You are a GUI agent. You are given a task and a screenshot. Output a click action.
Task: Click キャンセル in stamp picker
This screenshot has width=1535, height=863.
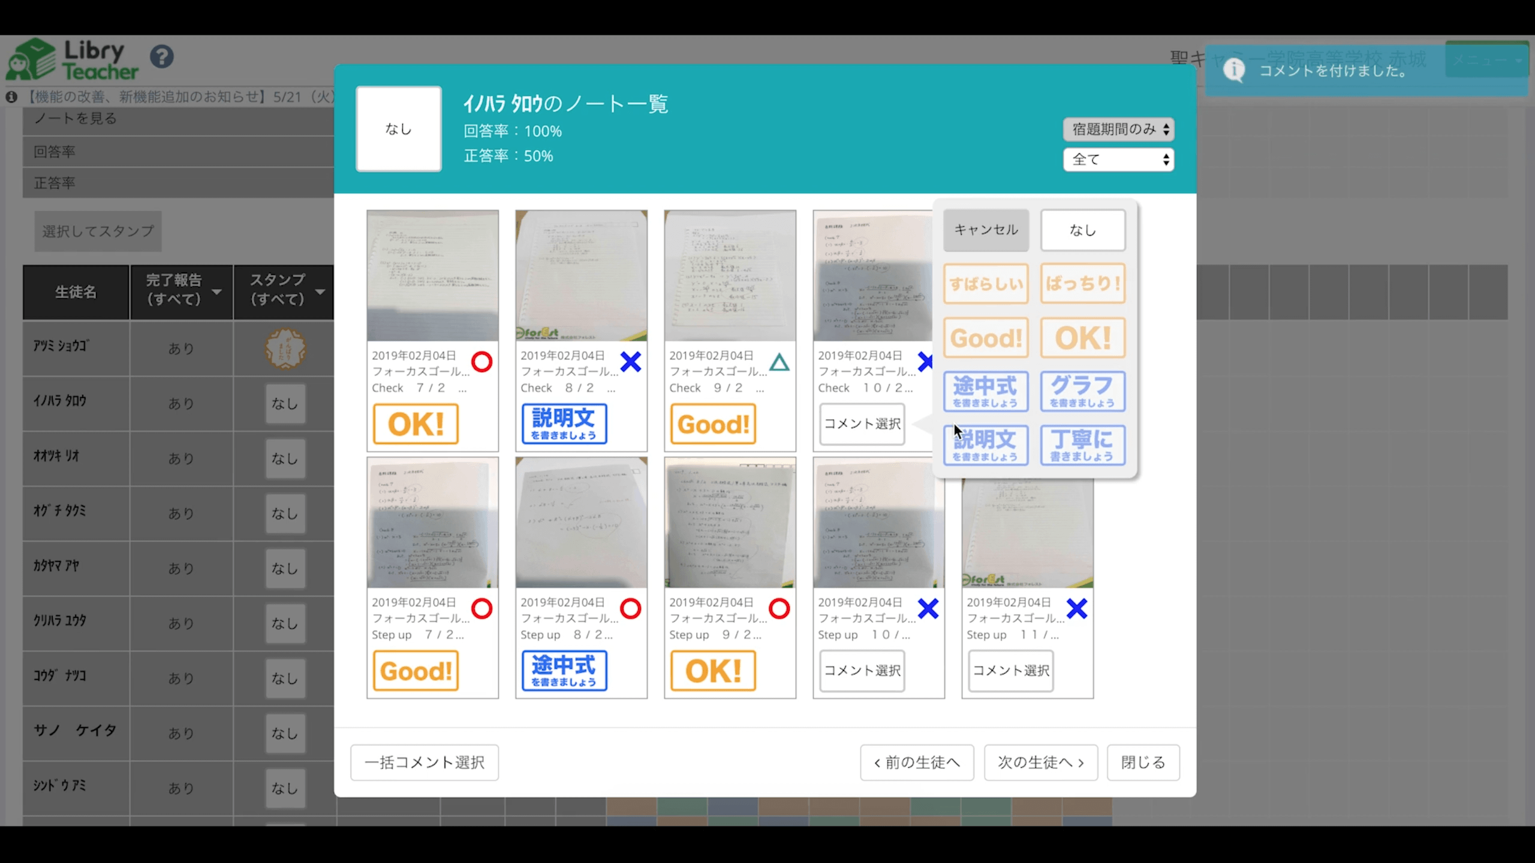(x=985, y=230)
